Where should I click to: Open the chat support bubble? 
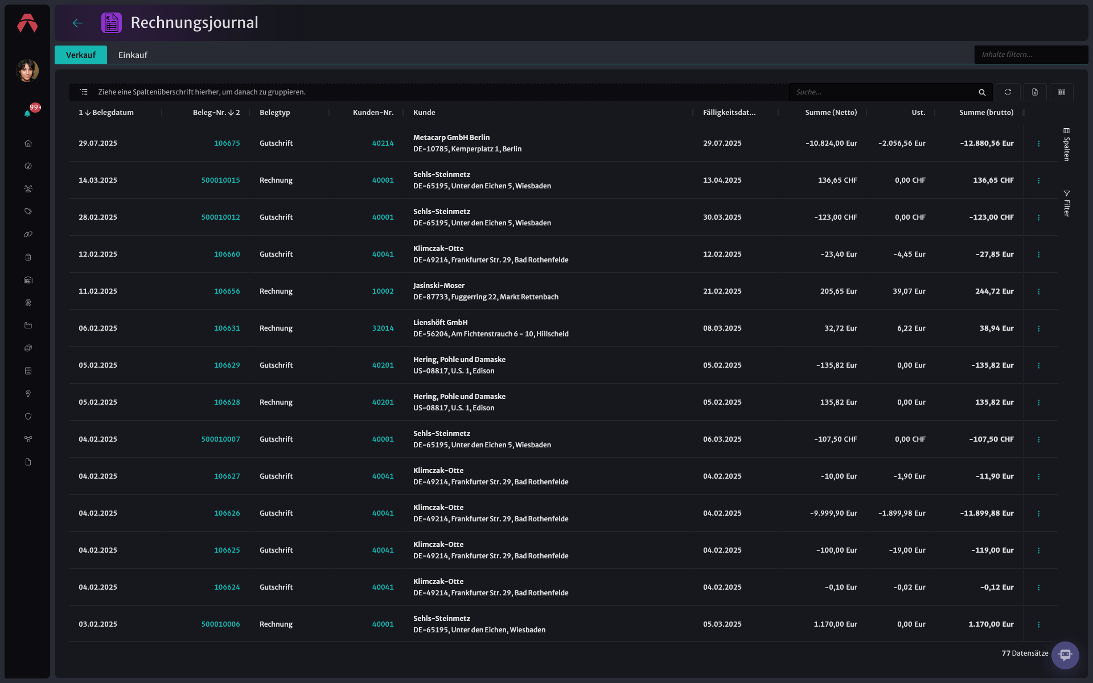pyautogui.click(x=1065, y=655)
